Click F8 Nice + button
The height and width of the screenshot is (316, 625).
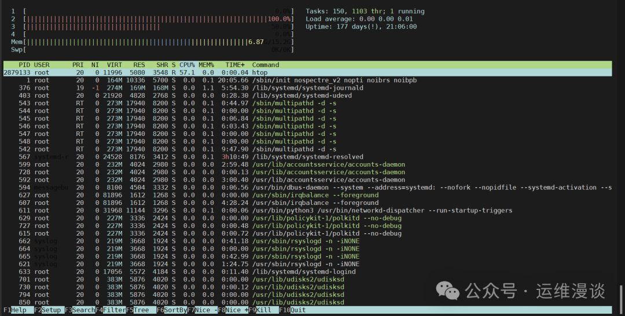tap(233, 310)
